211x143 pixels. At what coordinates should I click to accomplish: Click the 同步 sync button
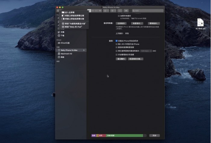154,135
